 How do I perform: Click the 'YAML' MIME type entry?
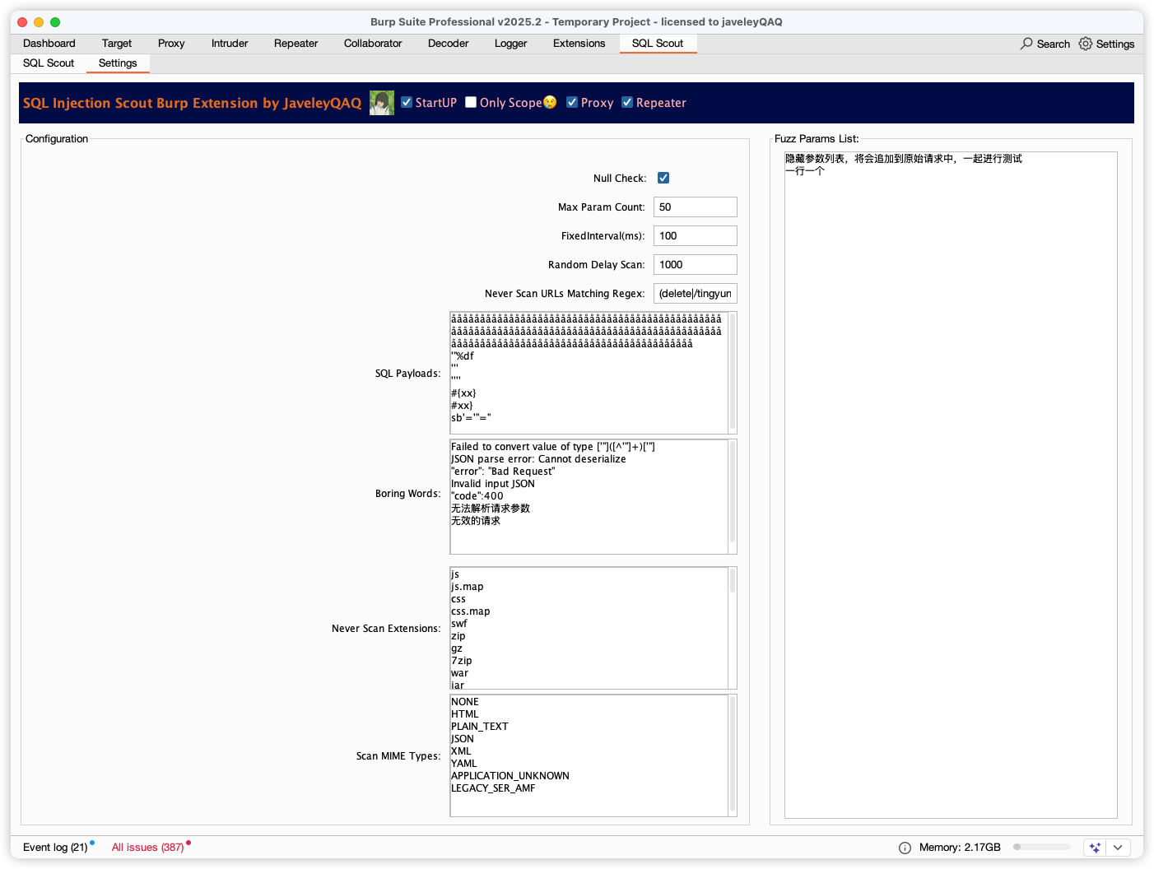(464, 764)
